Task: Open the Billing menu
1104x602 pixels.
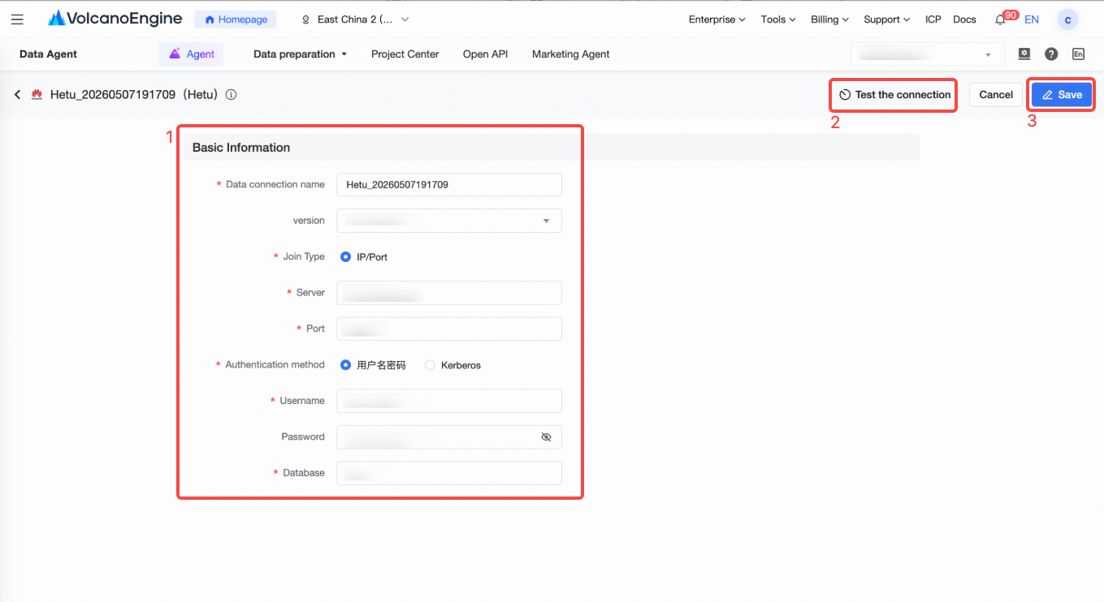Action: (x=829, y=19)
